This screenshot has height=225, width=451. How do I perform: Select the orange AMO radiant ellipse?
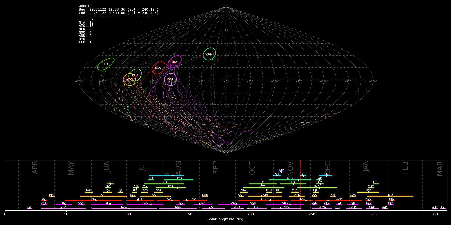(129, 80)
